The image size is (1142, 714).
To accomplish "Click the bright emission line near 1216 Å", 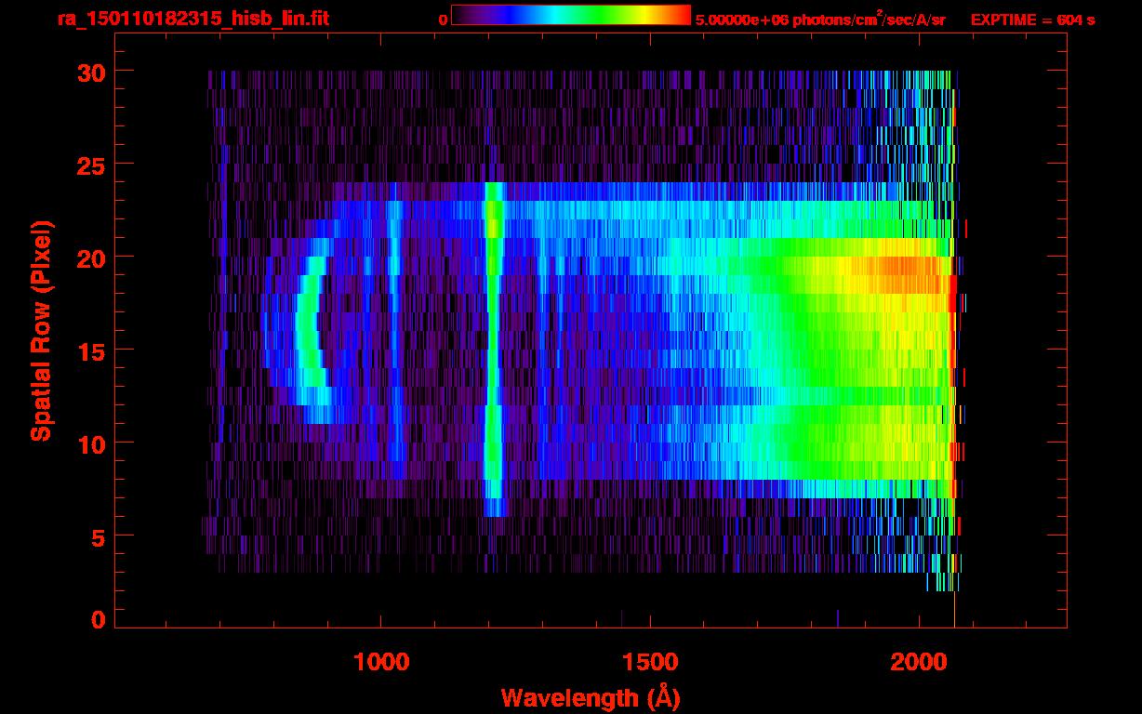I will (x=493, y=349).
